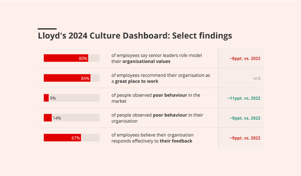Click the small red fill of the 9% bar
The image size is (301, 176).
(x=46, y=98)
